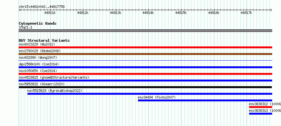Select the red nsv6023229 variant bar
The width and height of the screenshot is (281, 126).
click(145, 47)
